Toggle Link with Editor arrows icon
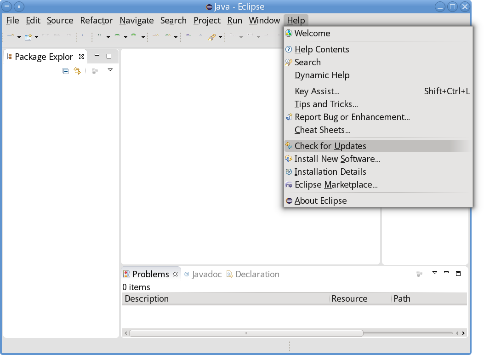Viewport: 484px width, 355px height. click(x=77, y=71)
